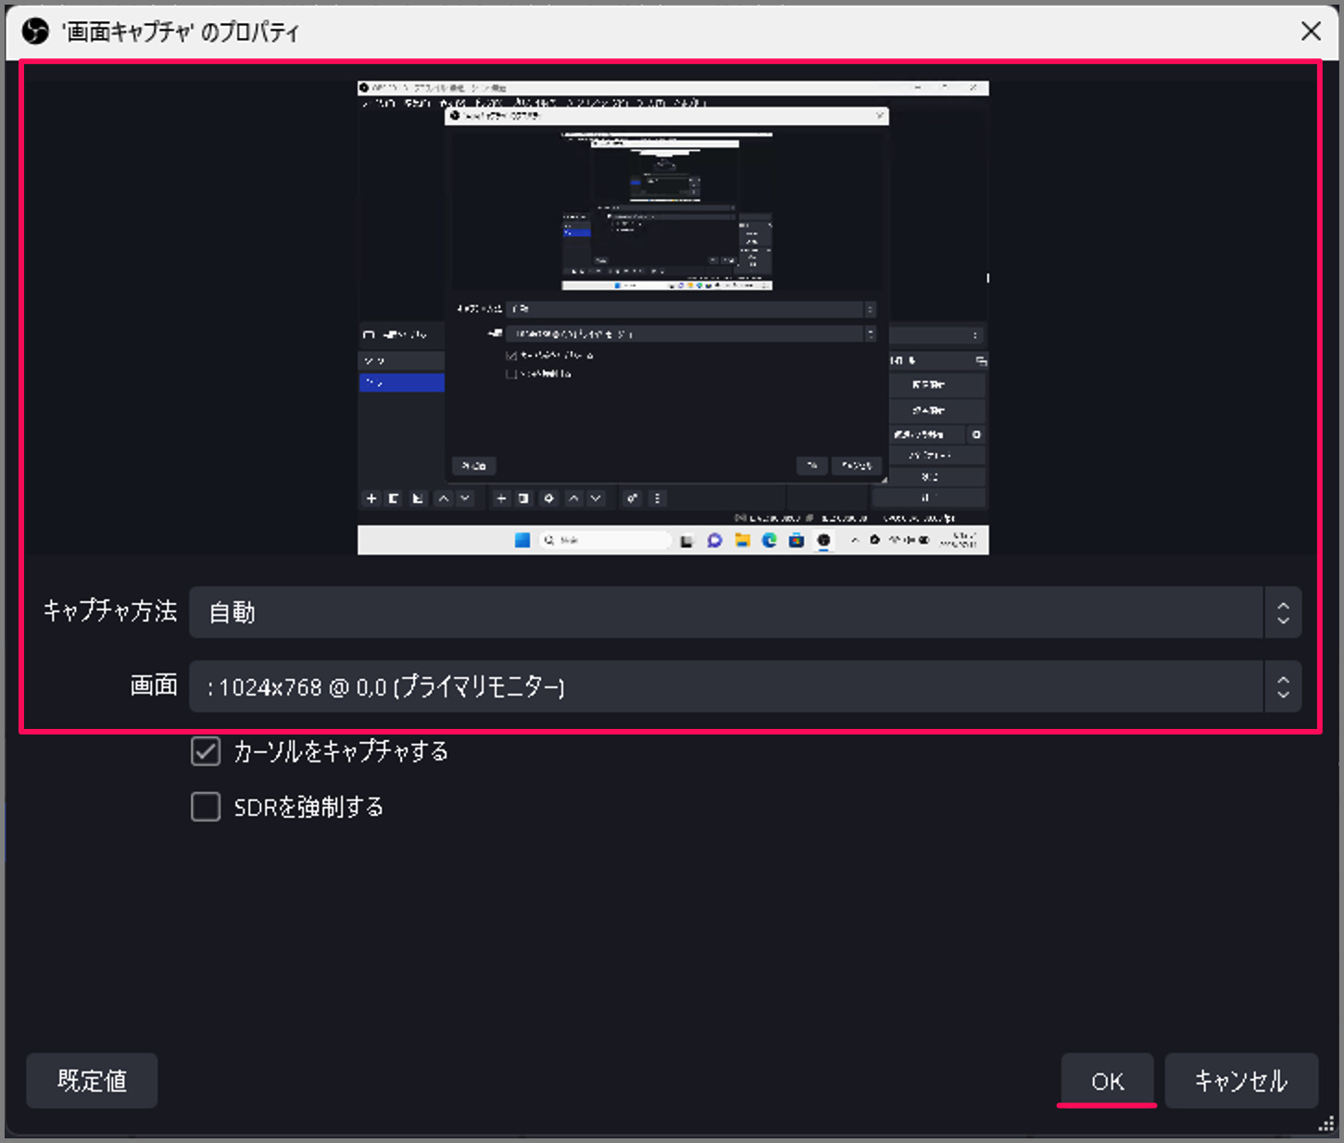Click the vertical ellipsis icon in the preview toolbar
The width and height of the screenshot is (1344, 1143).
pos(657,498)
